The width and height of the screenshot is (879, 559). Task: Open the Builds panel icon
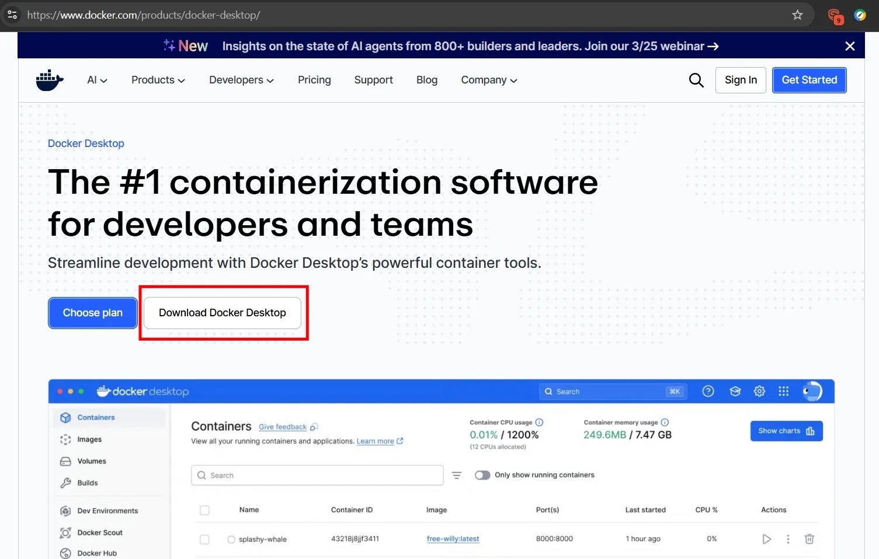(x=65, y=483)
